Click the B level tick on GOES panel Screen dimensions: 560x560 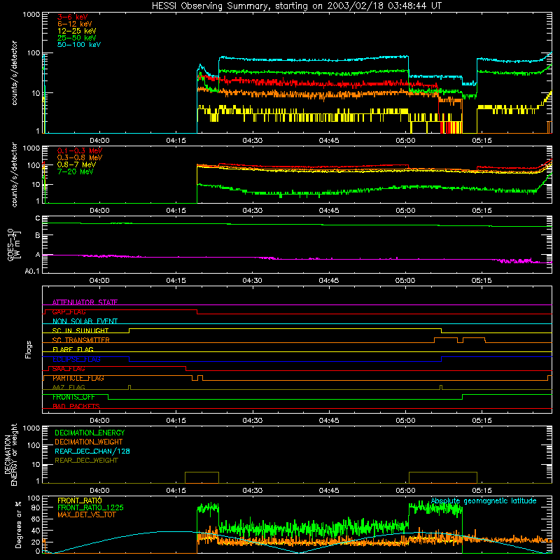[38, 235]
